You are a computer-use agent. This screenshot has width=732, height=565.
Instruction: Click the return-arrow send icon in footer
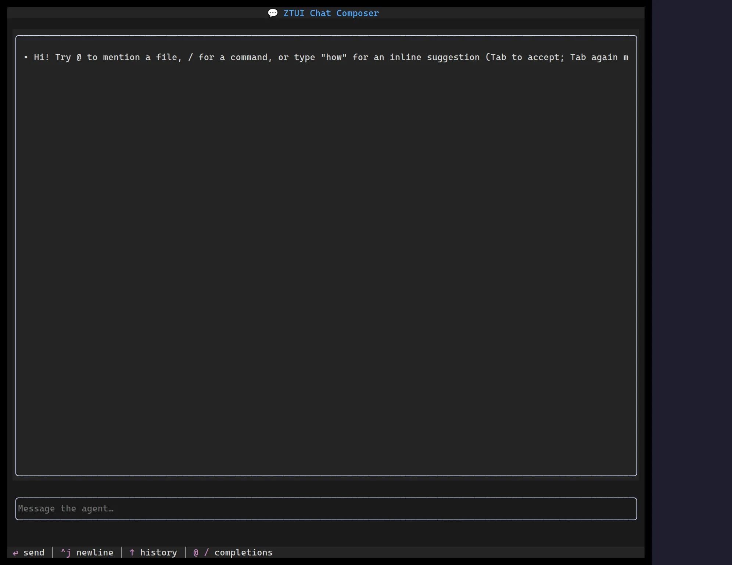15,553
